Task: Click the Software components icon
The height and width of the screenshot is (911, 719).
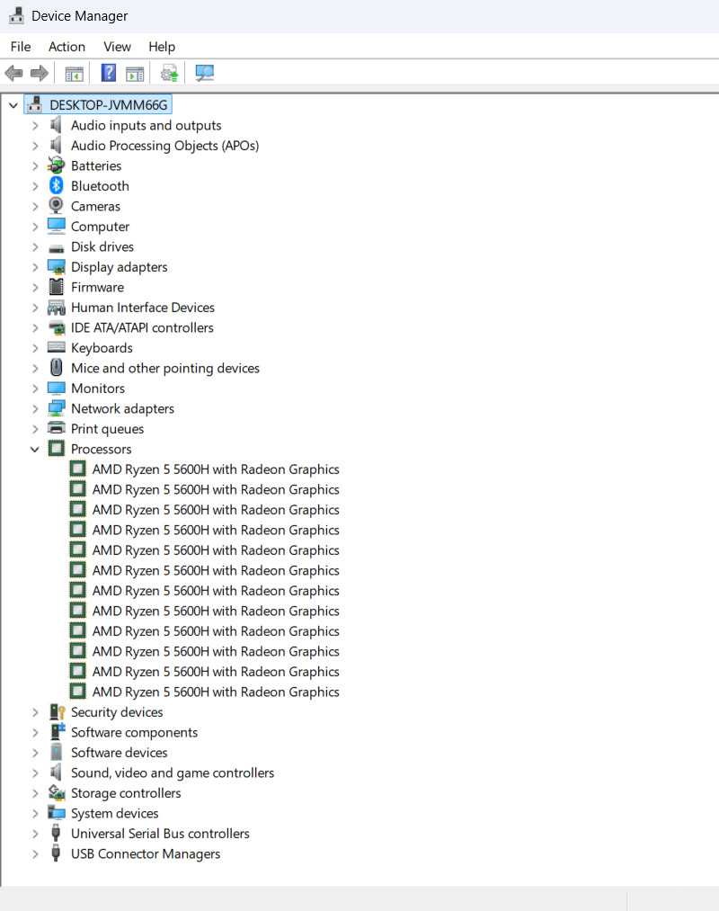Action: (x=57, y=732)
